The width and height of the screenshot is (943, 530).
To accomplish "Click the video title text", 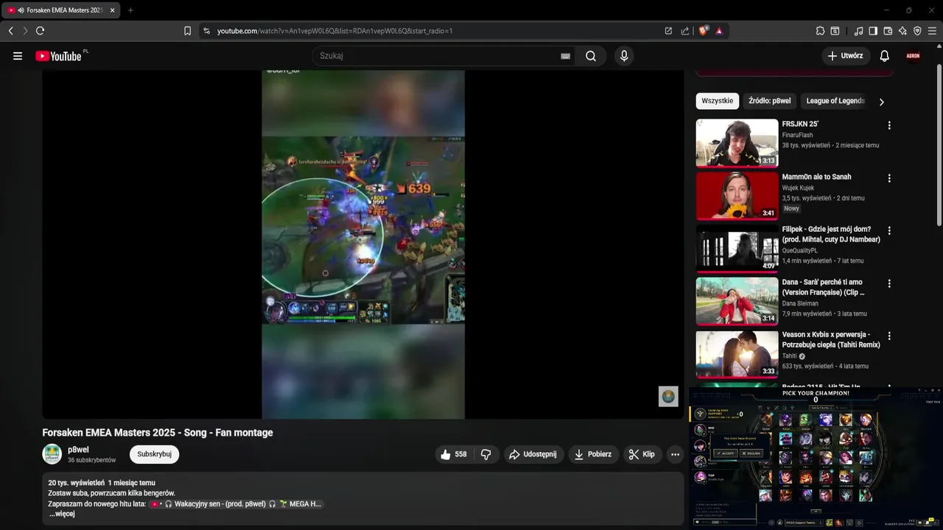I will (158, 433).
